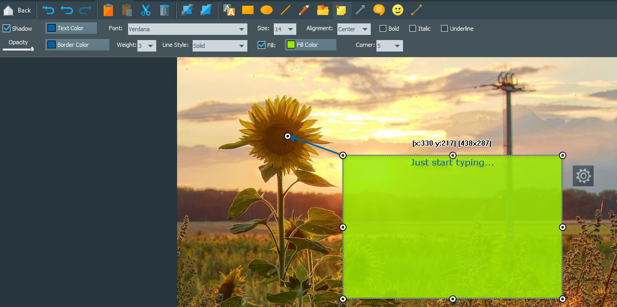
Task: Open the Alignment dropdown set to Center
Action: coord(354,30)
